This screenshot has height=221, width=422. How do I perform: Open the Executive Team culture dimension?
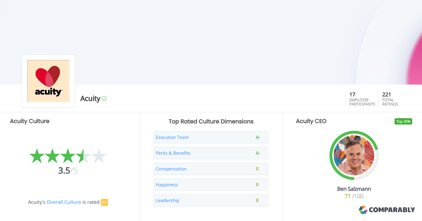click(x=211, y=137)
